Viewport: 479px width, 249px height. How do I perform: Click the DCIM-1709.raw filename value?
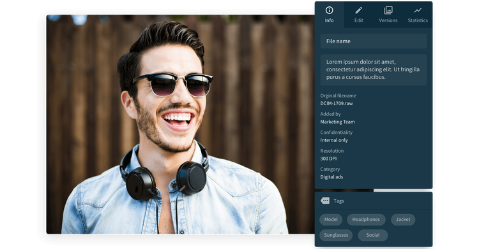click(x=337, y=103)
